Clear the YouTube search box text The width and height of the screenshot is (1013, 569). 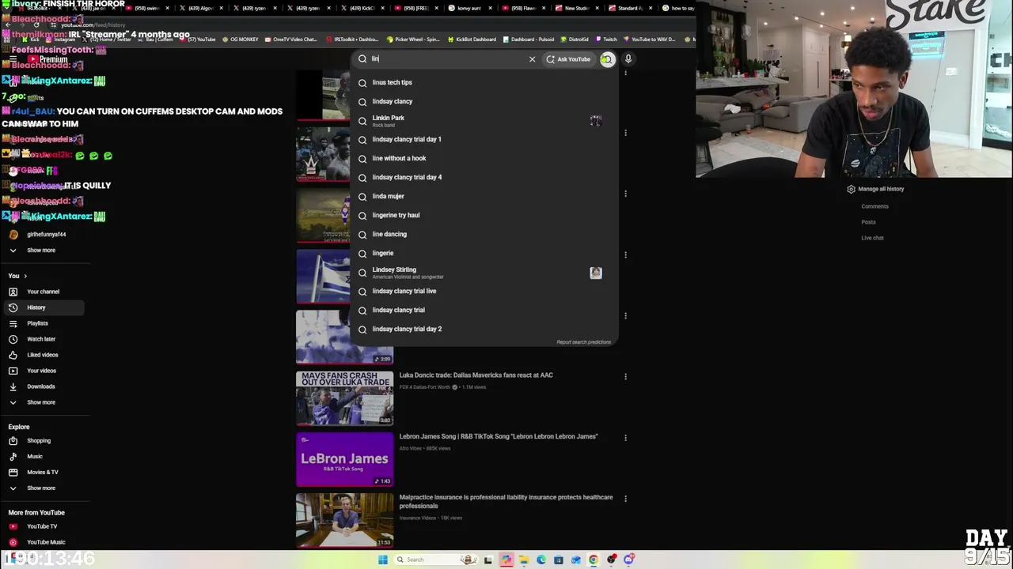click(x=532, y=59)
